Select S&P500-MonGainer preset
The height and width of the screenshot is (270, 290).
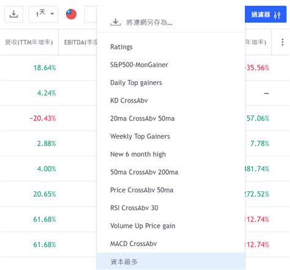click(x=171, y=65)
